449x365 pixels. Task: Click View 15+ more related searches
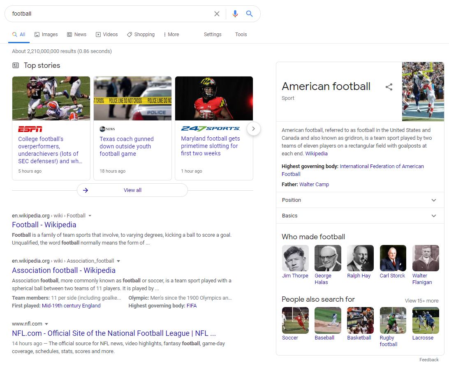[x=421, y=301]
